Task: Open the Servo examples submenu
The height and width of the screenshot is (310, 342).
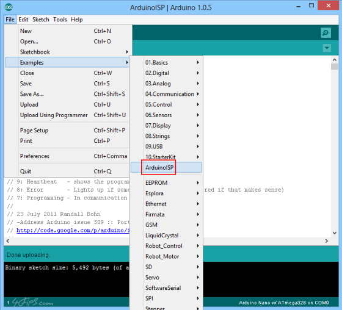Action: (166, 277)
